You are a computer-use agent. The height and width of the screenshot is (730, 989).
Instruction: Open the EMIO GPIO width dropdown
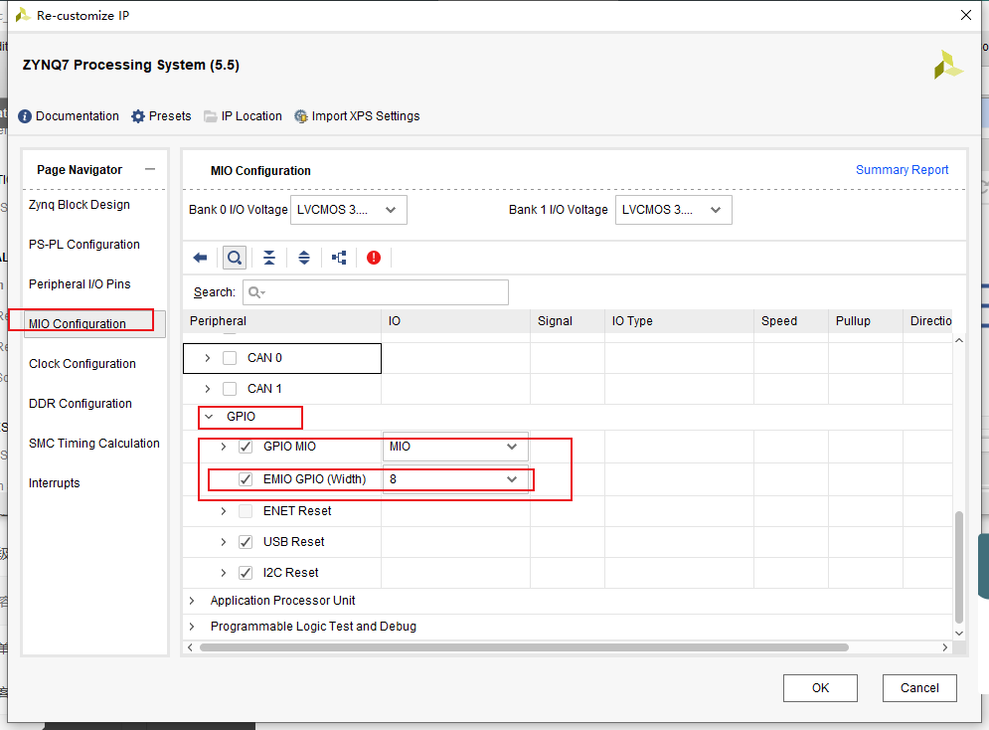click(x=455, y=479)
